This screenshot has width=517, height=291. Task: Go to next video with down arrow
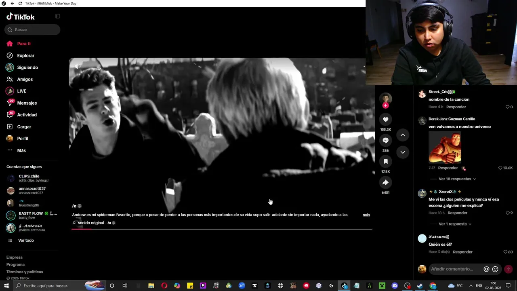tap(403, 152)
